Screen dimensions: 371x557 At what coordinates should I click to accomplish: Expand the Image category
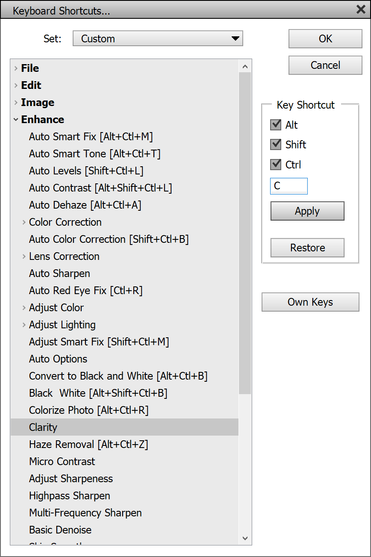(16, 103)
